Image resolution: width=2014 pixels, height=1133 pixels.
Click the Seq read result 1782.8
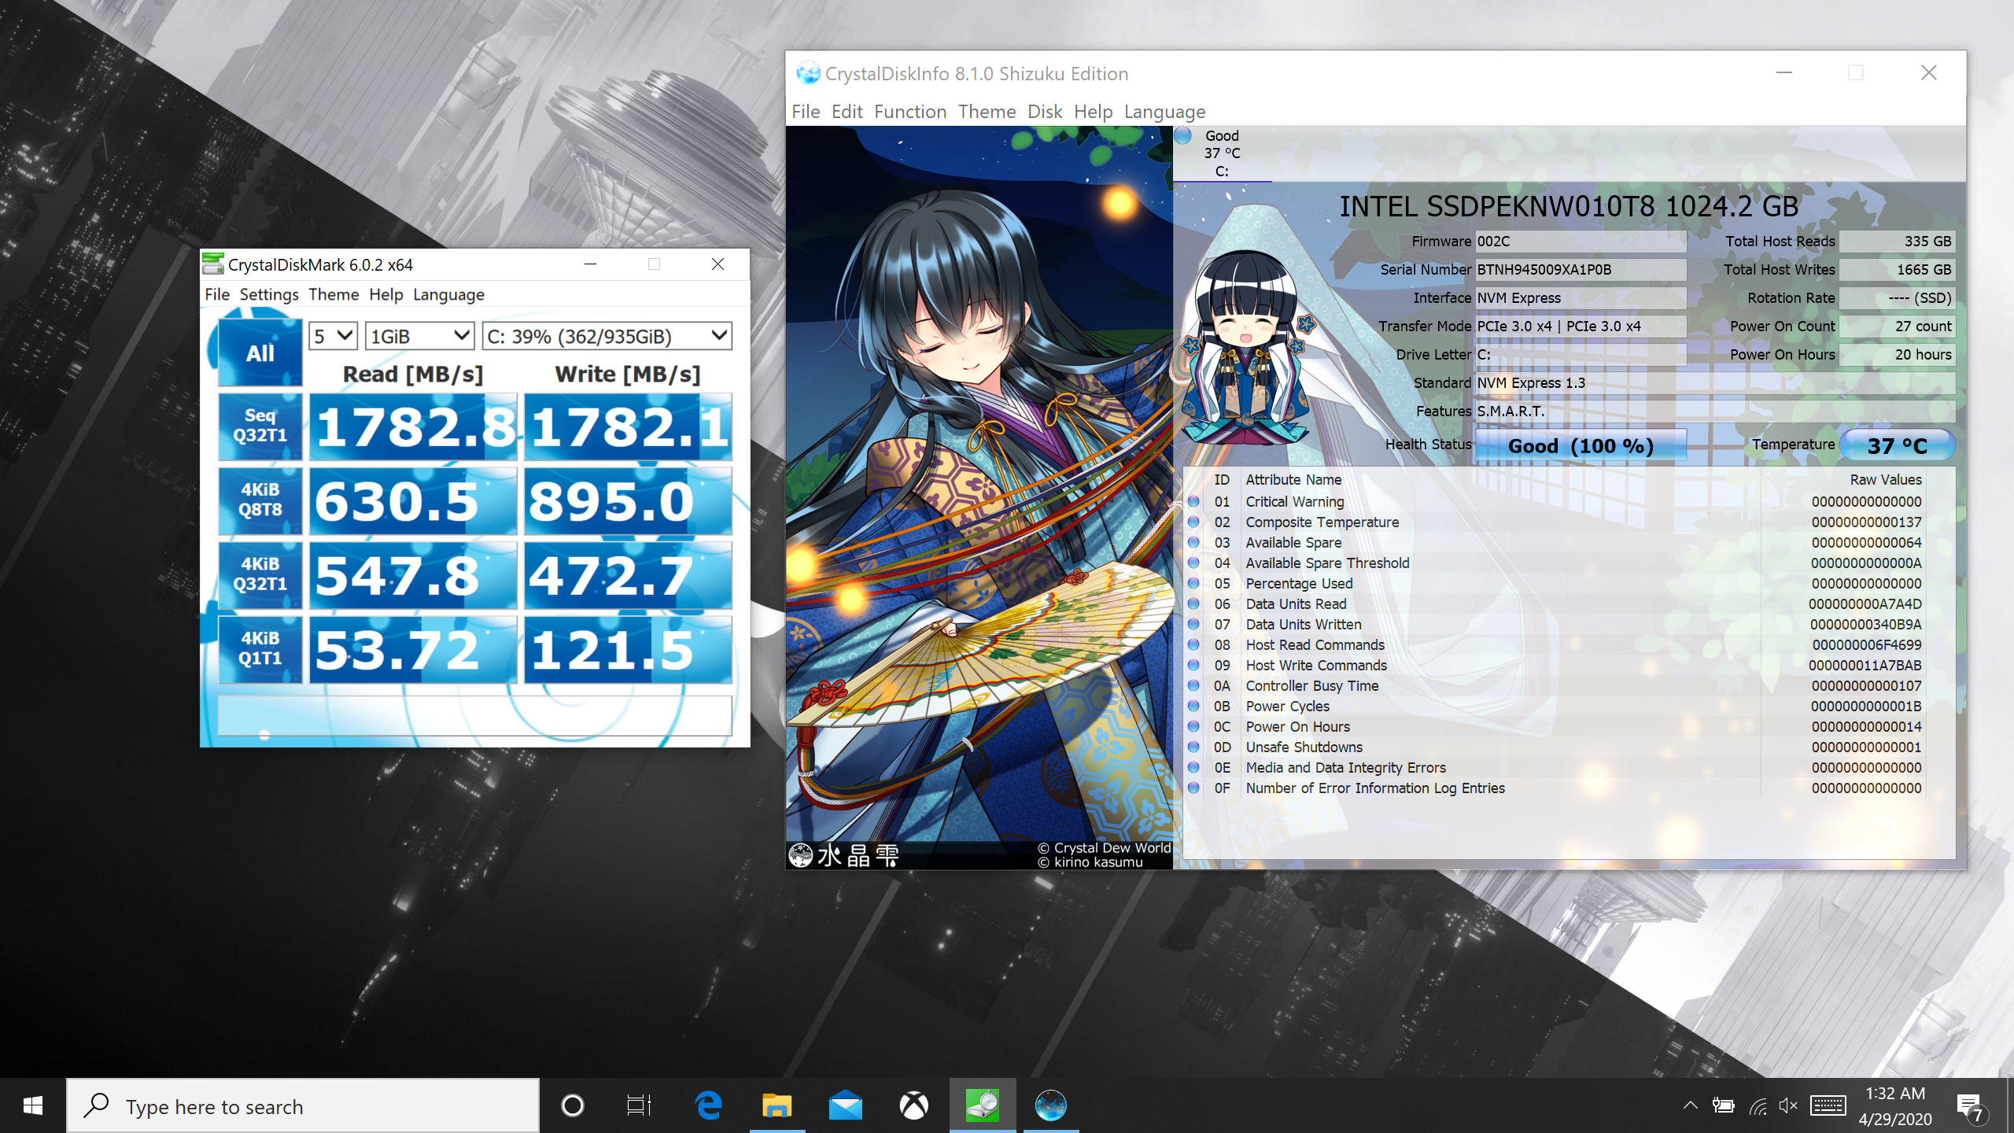tap(413, 426)
